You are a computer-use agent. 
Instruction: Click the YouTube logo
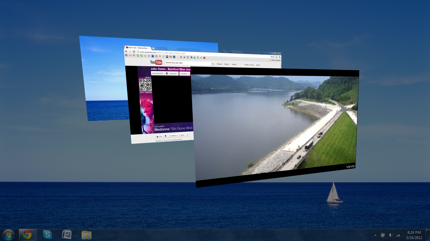point(156,62)
